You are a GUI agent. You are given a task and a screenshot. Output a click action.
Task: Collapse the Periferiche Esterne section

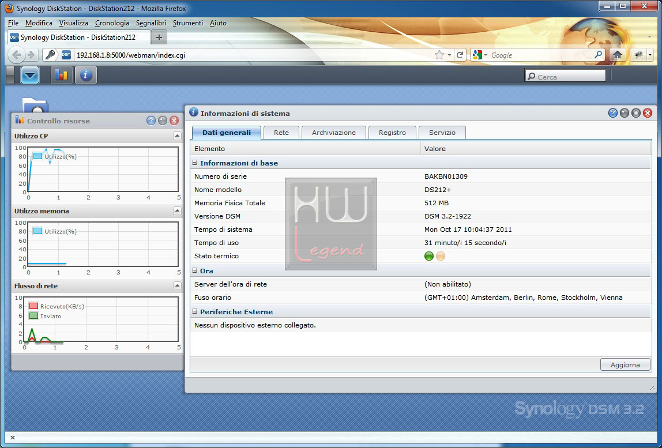(195, 311)
